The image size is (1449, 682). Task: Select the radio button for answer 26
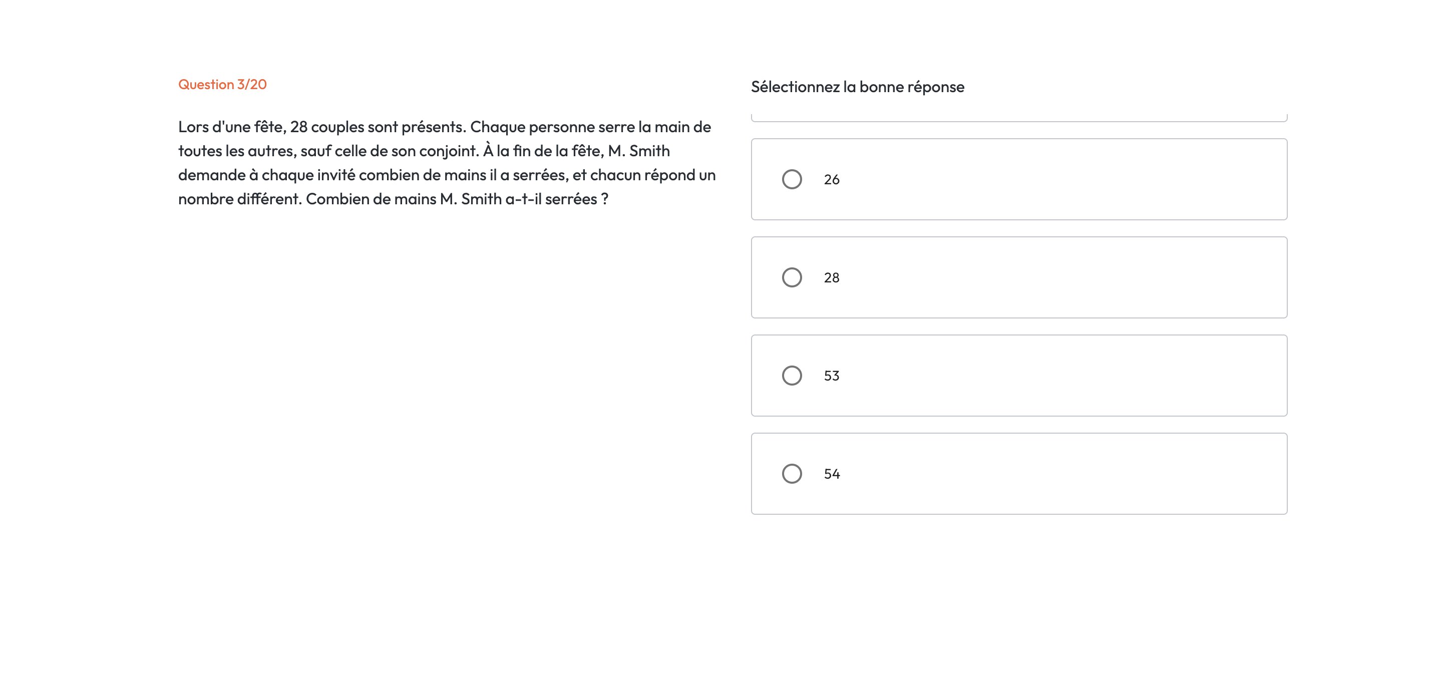point(792,179)
